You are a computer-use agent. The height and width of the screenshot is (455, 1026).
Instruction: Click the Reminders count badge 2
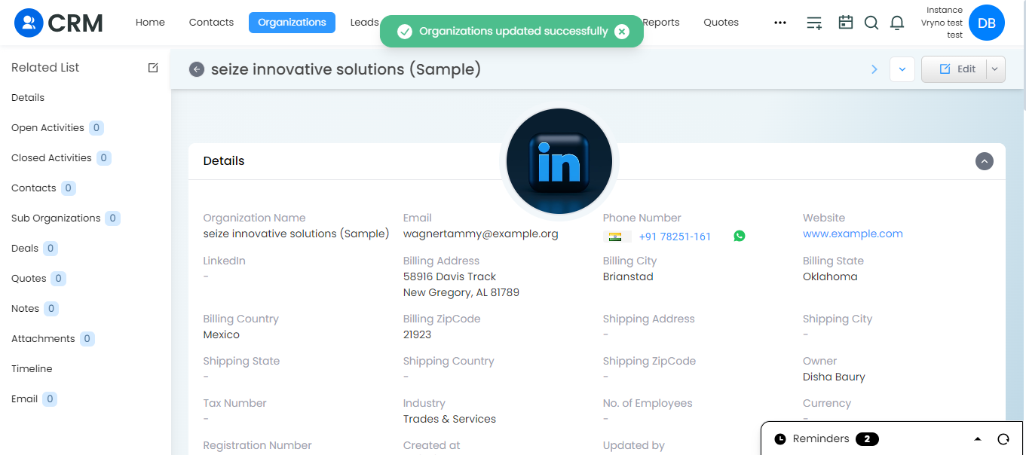tap(867, 439)
